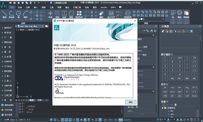The width and height of the screenshot is (203, 122).
Task: Open the 二维草图与注释 workspace dropdown
Action: (65, 3)
